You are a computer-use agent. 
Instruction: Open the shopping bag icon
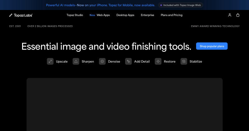(x=238, y=15)
